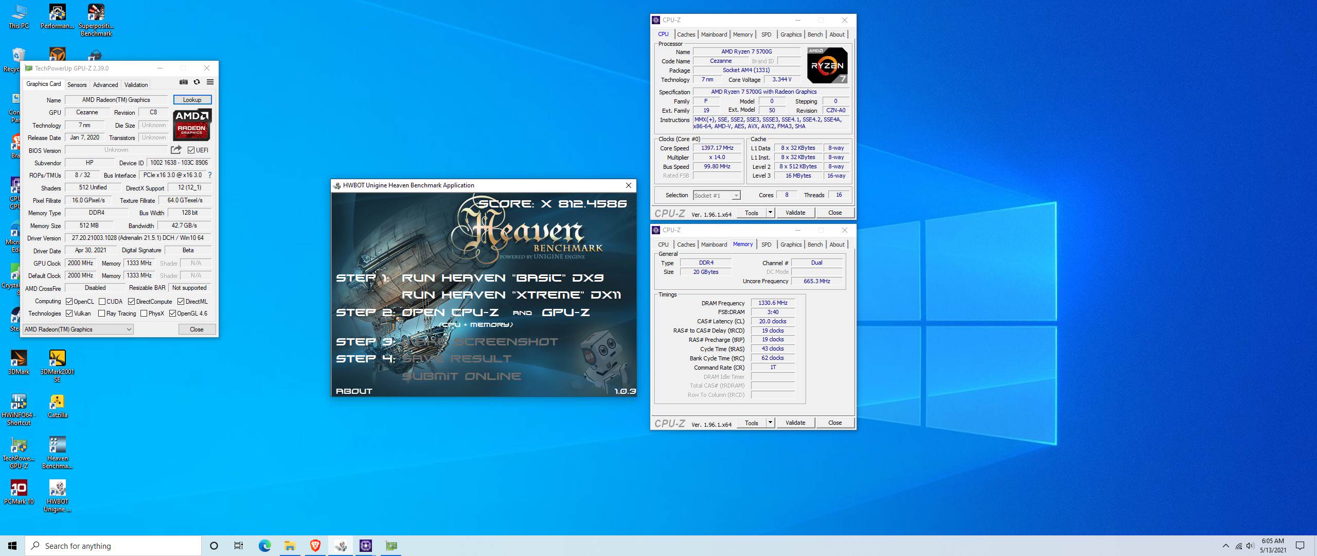Image resolution: width=1317 pixels, height=556 pixels.
Task: Open Graphics tab in upper CPU-Z
Action: pyautogui.click(x=791, y=34)
